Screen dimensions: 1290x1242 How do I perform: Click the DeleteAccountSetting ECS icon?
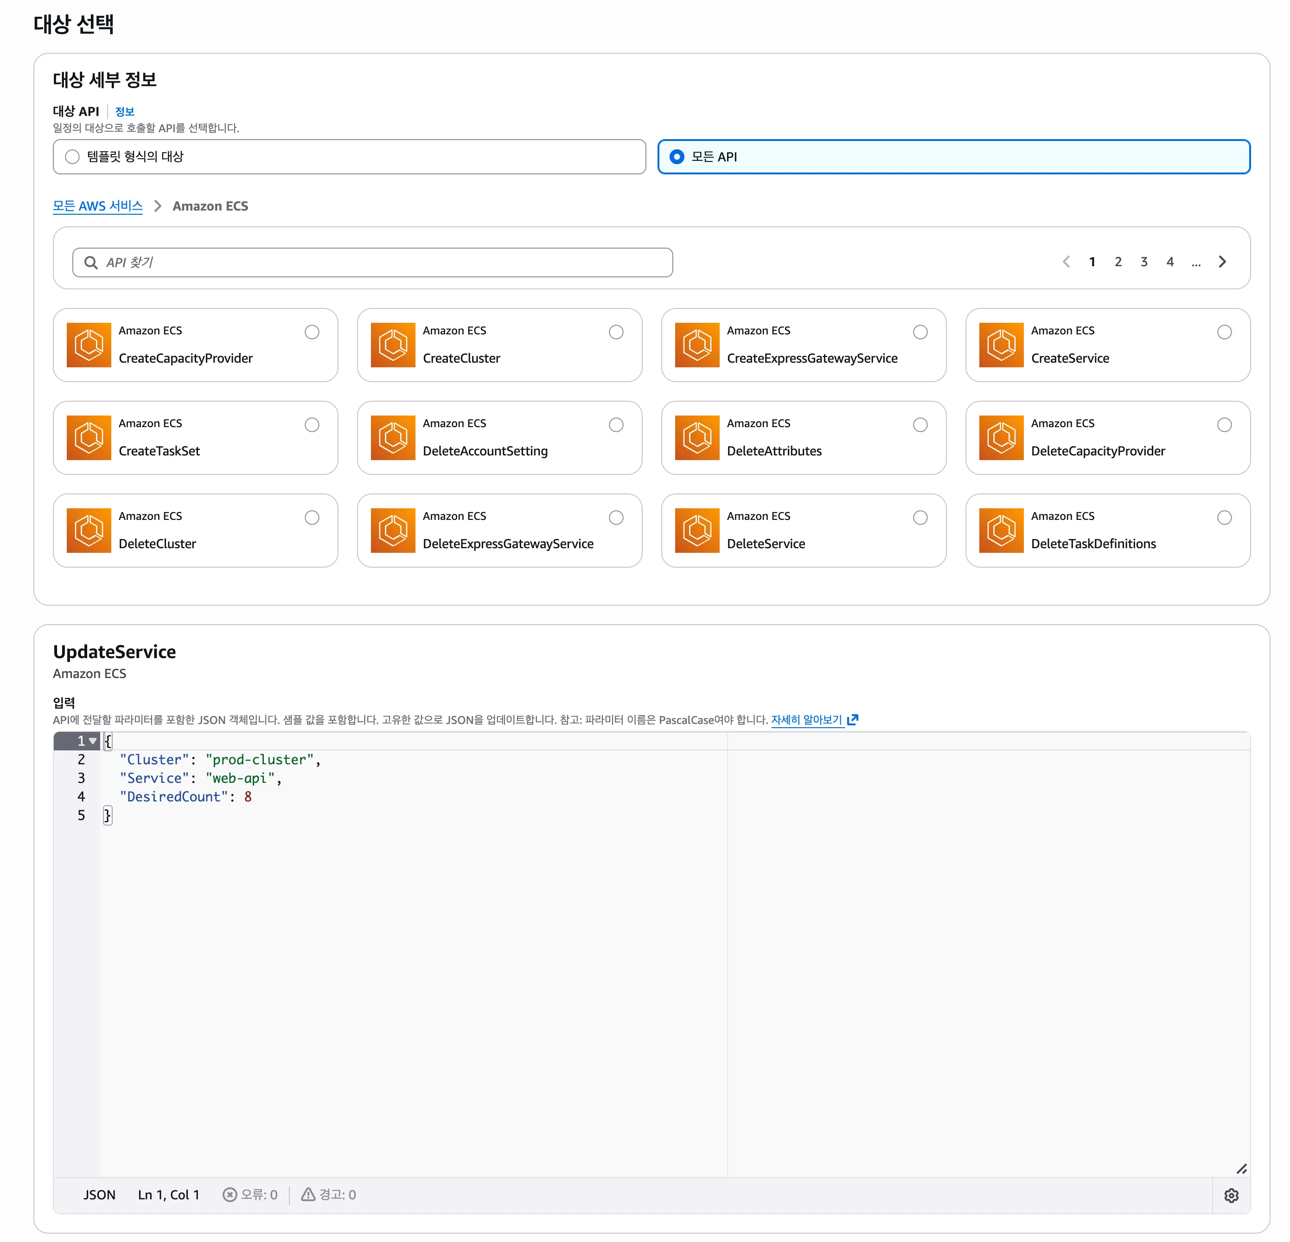[x=393, y=438]
